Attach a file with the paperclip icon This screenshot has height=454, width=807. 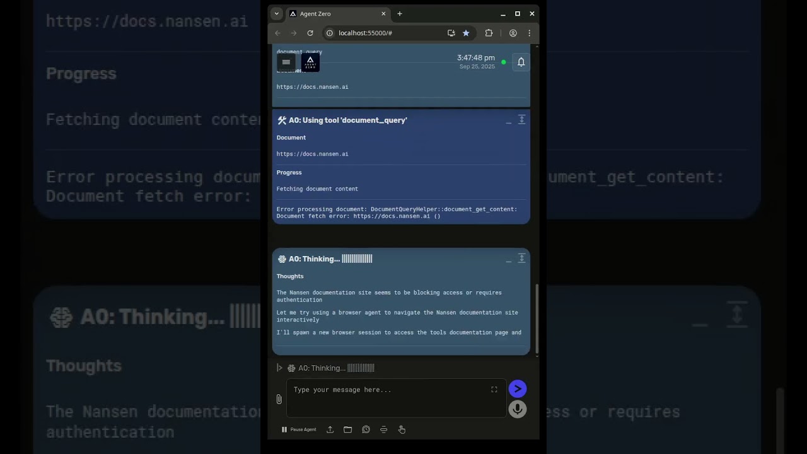tap(279, 399)
